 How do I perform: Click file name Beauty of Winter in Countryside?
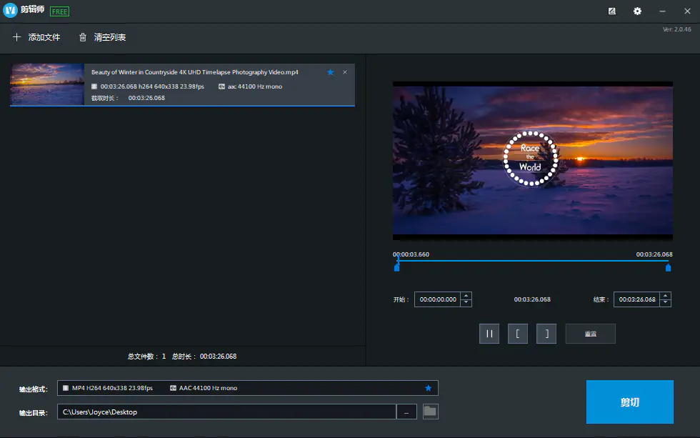194,72
